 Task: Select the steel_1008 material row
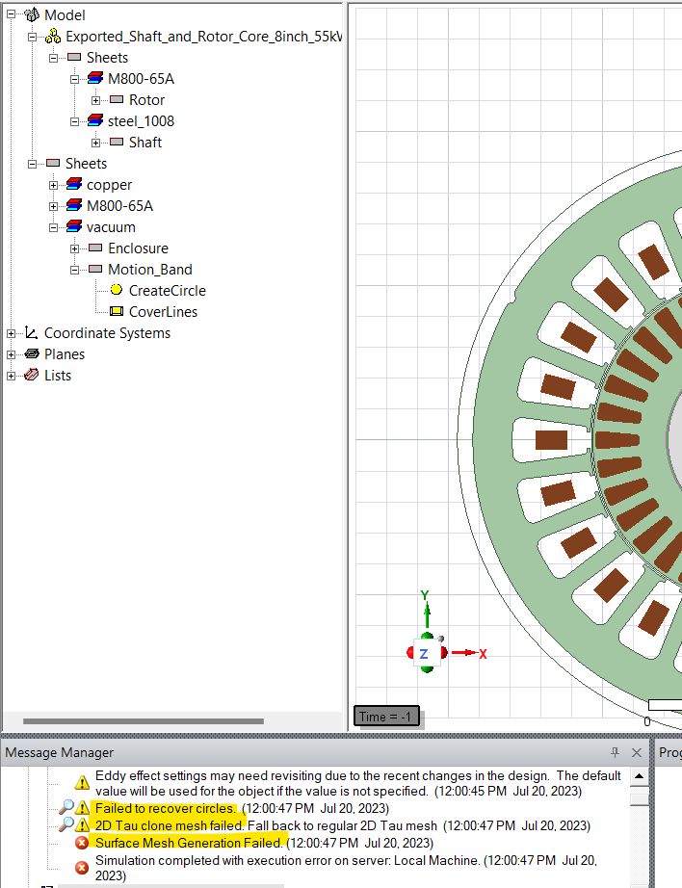(141, 120)
